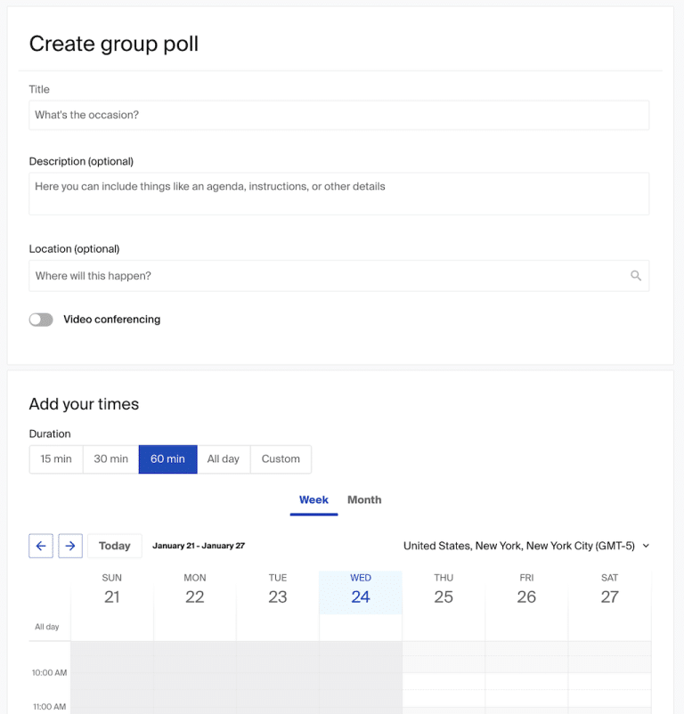Click the right arrow to view next week
The image size is (684, 714).
[x=70, y=546]
